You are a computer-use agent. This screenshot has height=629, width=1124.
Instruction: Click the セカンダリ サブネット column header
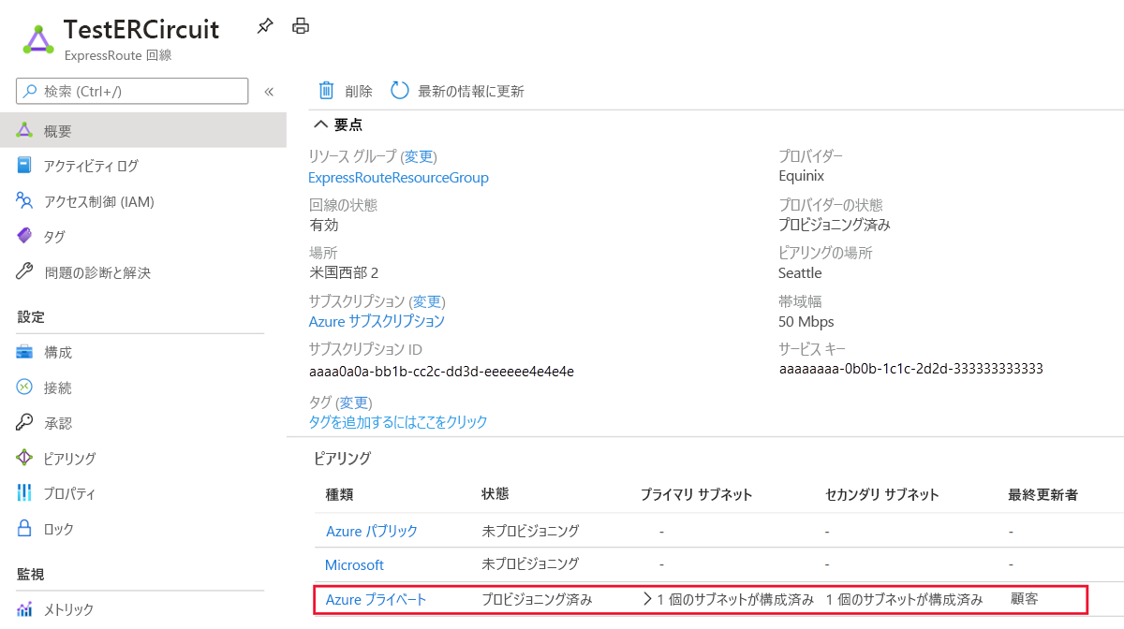tap(882, 494)
